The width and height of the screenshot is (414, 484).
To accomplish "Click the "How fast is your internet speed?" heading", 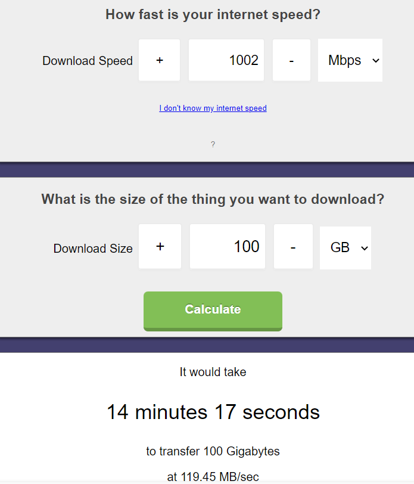I will pyautogui.click(x=213, y=14).
